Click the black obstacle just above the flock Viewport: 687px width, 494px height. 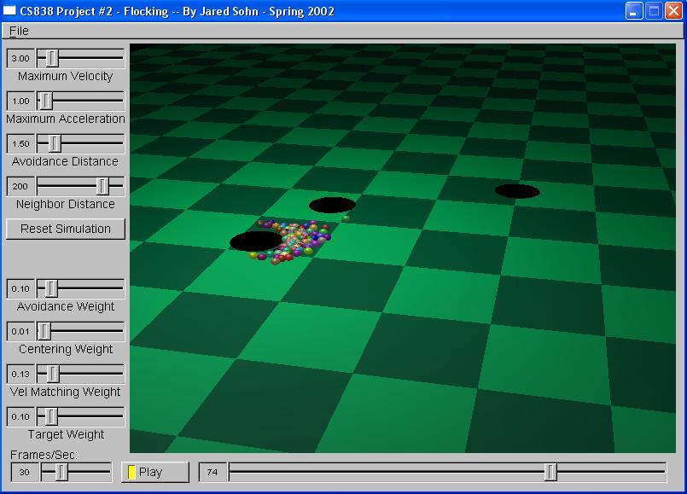[332, 205]
